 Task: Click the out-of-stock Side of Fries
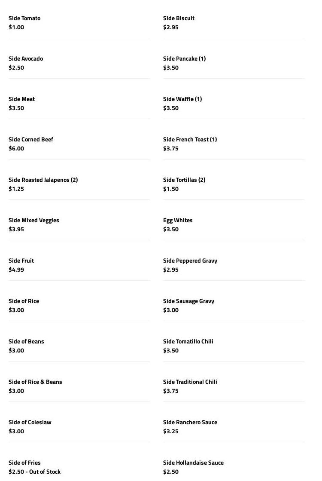25,463
